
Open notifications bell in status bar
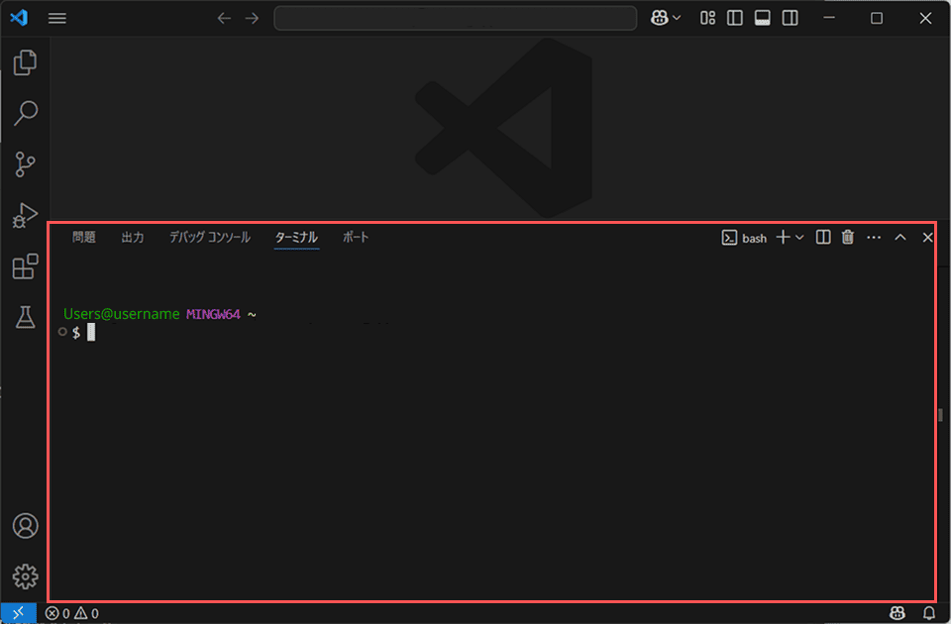(x=928, y=613)
